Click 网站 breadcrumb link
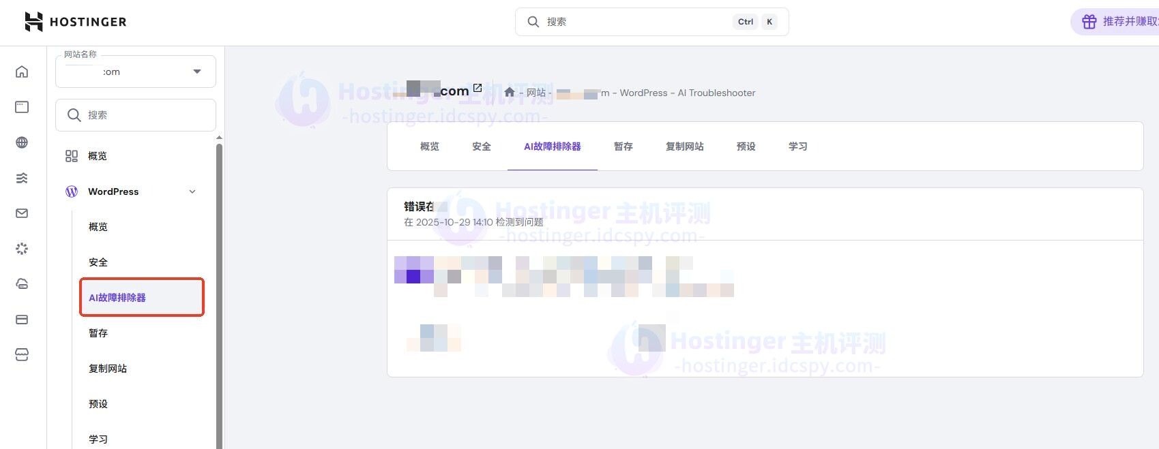The width and height of the screenshot is (1159, 449). 536,93
